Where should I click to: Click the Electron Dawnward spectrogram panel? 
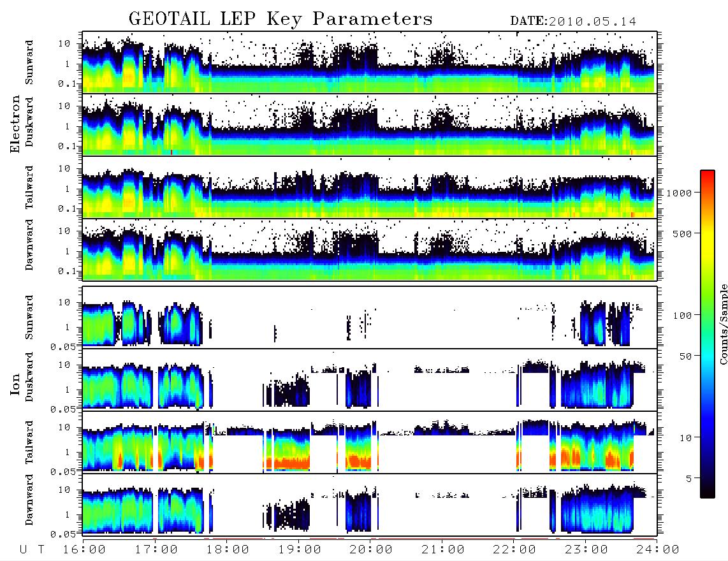coord(370,249)
